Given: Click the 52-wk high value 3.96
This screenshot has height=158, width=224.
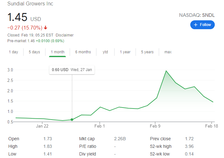Looking at the screenshot, I should 189,146.
